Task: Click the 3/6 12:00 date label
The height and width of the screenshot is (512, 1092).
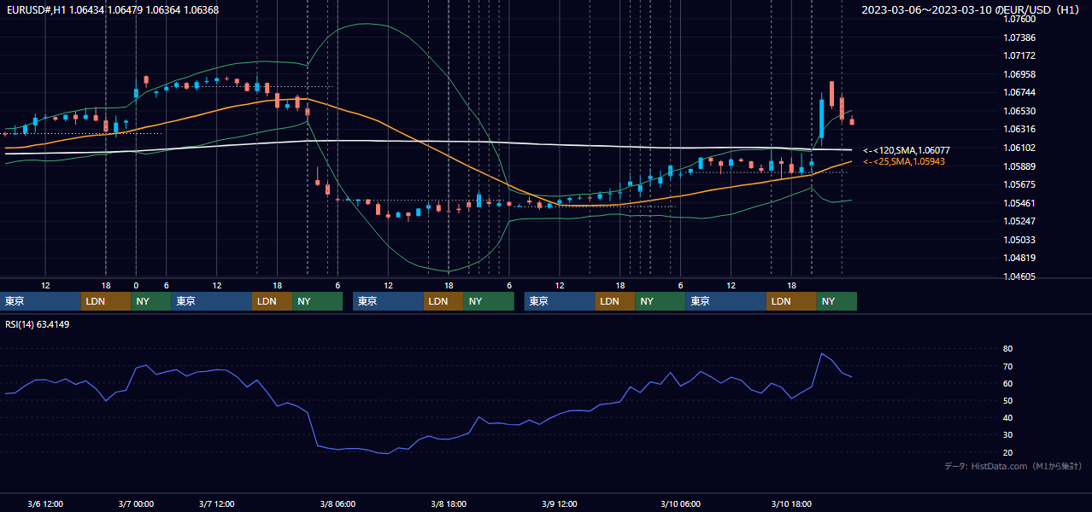Action: (45, 503)
